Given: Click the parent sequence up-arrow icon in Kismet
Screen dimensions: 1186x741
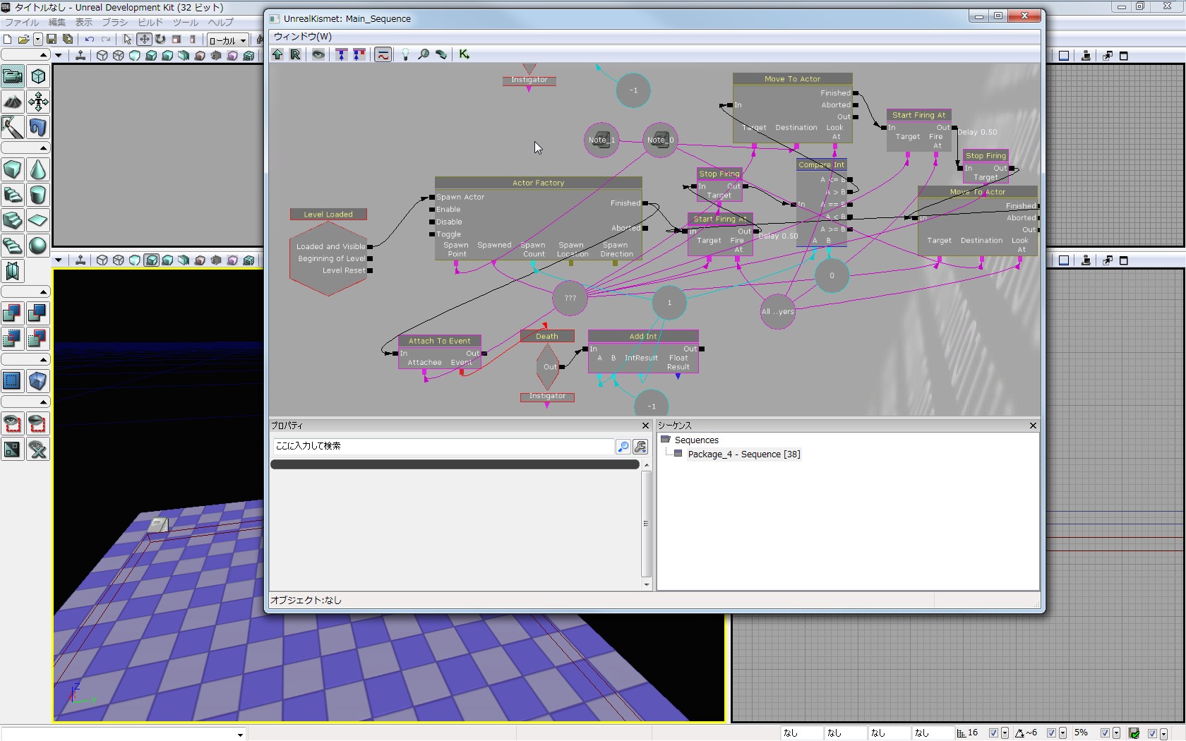Looking at the screenshot, I should [277, 54].
